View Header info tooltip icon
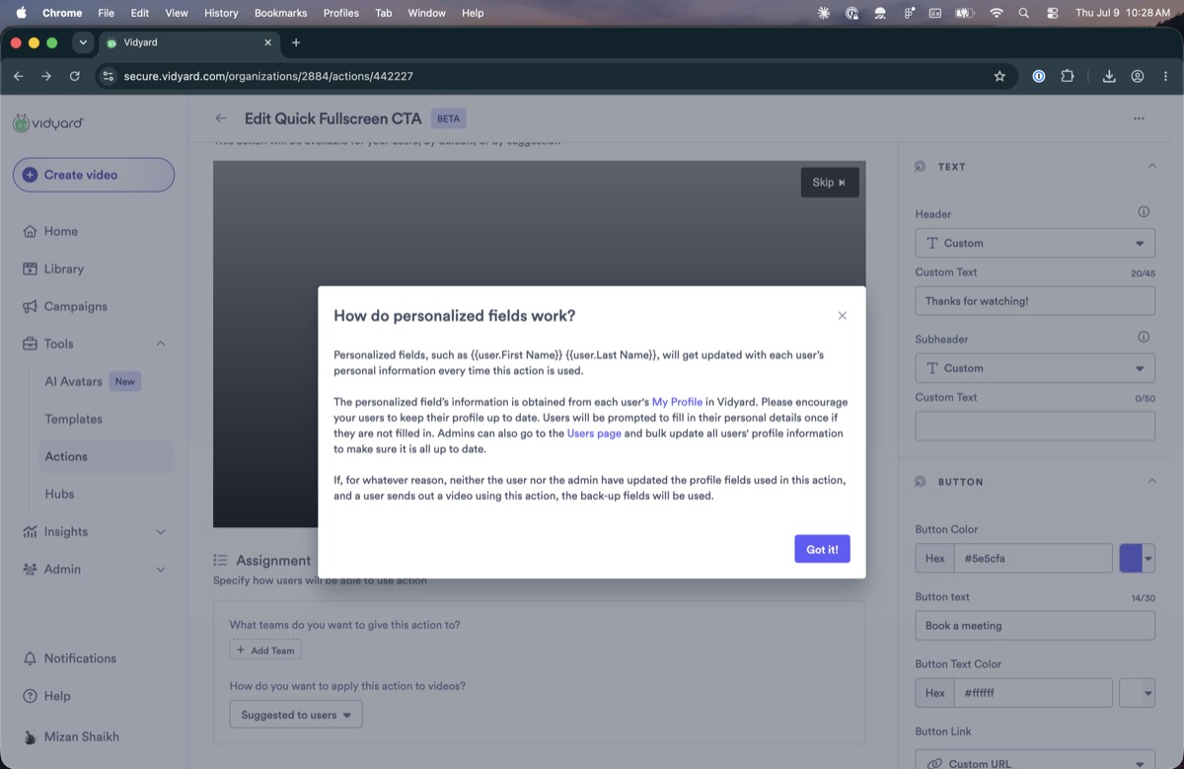 (x=1144, y=212)
